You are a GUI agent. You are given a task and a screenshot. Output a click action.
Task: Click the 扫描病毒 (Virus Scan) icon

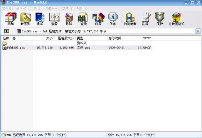click(130, 19)
